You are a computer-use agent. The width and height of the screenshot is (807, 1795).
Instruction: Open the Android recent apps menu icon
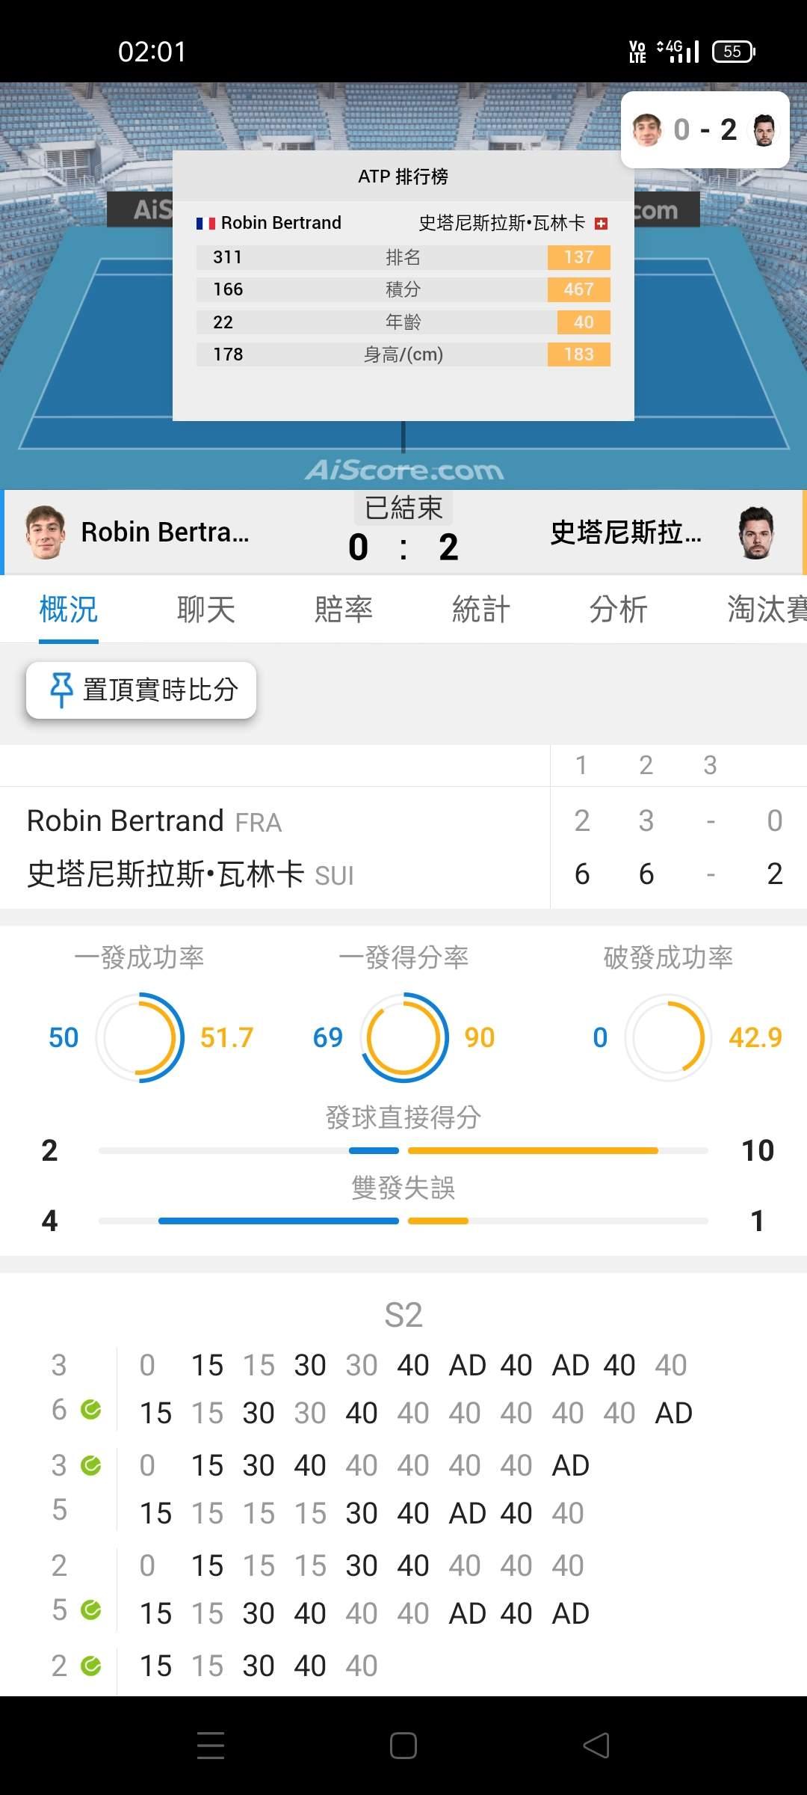point(211,1746)
